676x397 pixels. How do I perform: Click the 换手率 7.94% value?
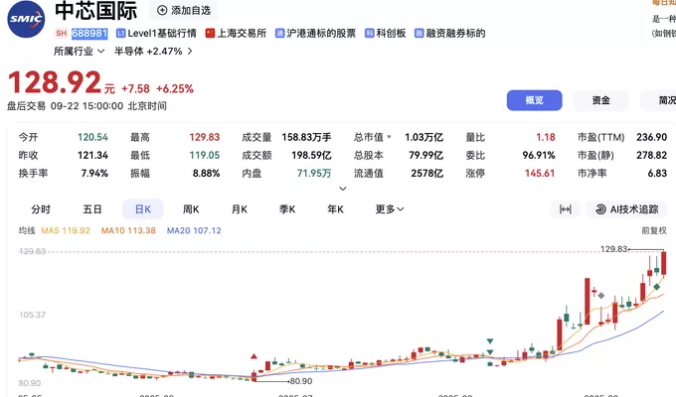(94, 173)
